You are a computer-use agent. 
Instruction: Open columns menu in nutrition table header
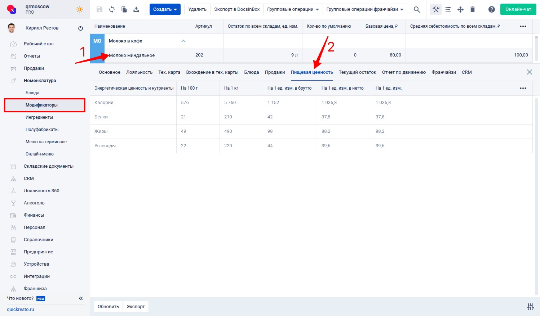523,88
